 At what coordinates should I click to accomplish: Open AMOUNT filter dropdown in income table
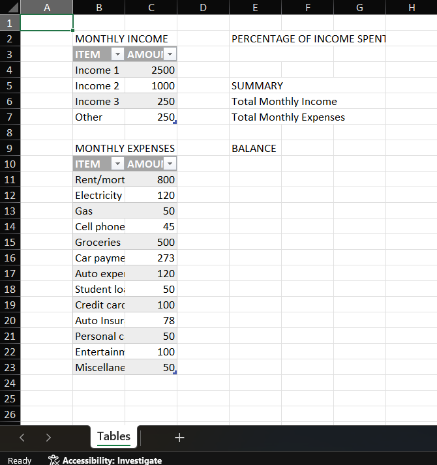170,54
